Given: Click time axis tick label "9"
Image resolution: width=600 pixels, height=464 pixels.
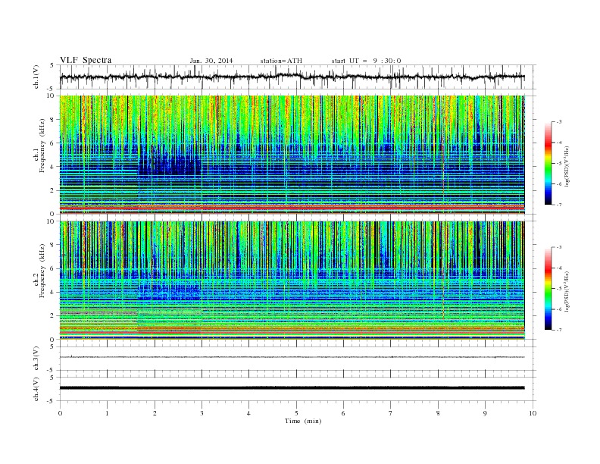Looking at the screenshot, I should (x=485, y=413).
